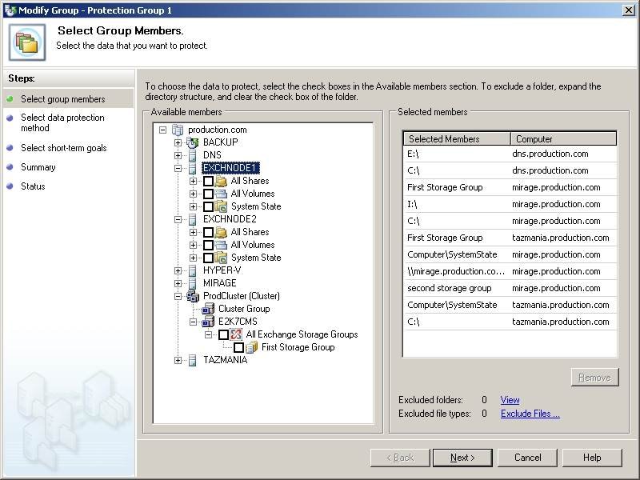Click the BACKUP server icon

tap(192, 142)
